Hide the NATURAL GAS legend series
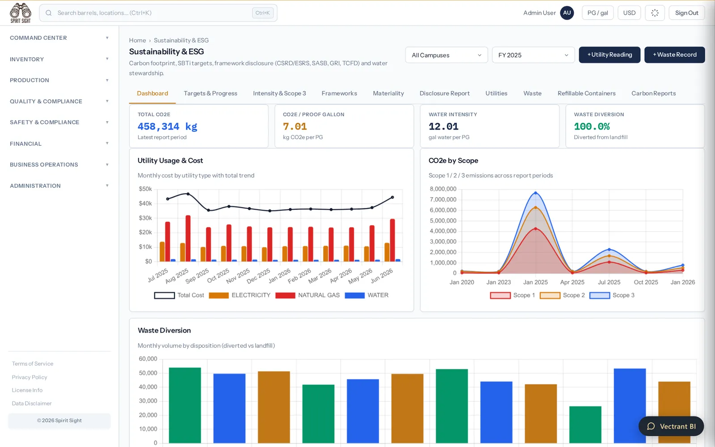715x447 pixels. (307, 295)
